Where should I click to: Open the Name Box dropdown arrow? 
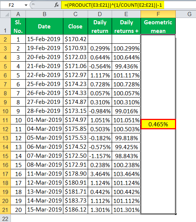point(26,5)
